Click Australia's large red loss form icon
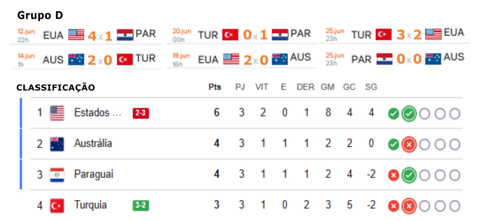Viewport: 482px width, 221px height. coord(409,144)
